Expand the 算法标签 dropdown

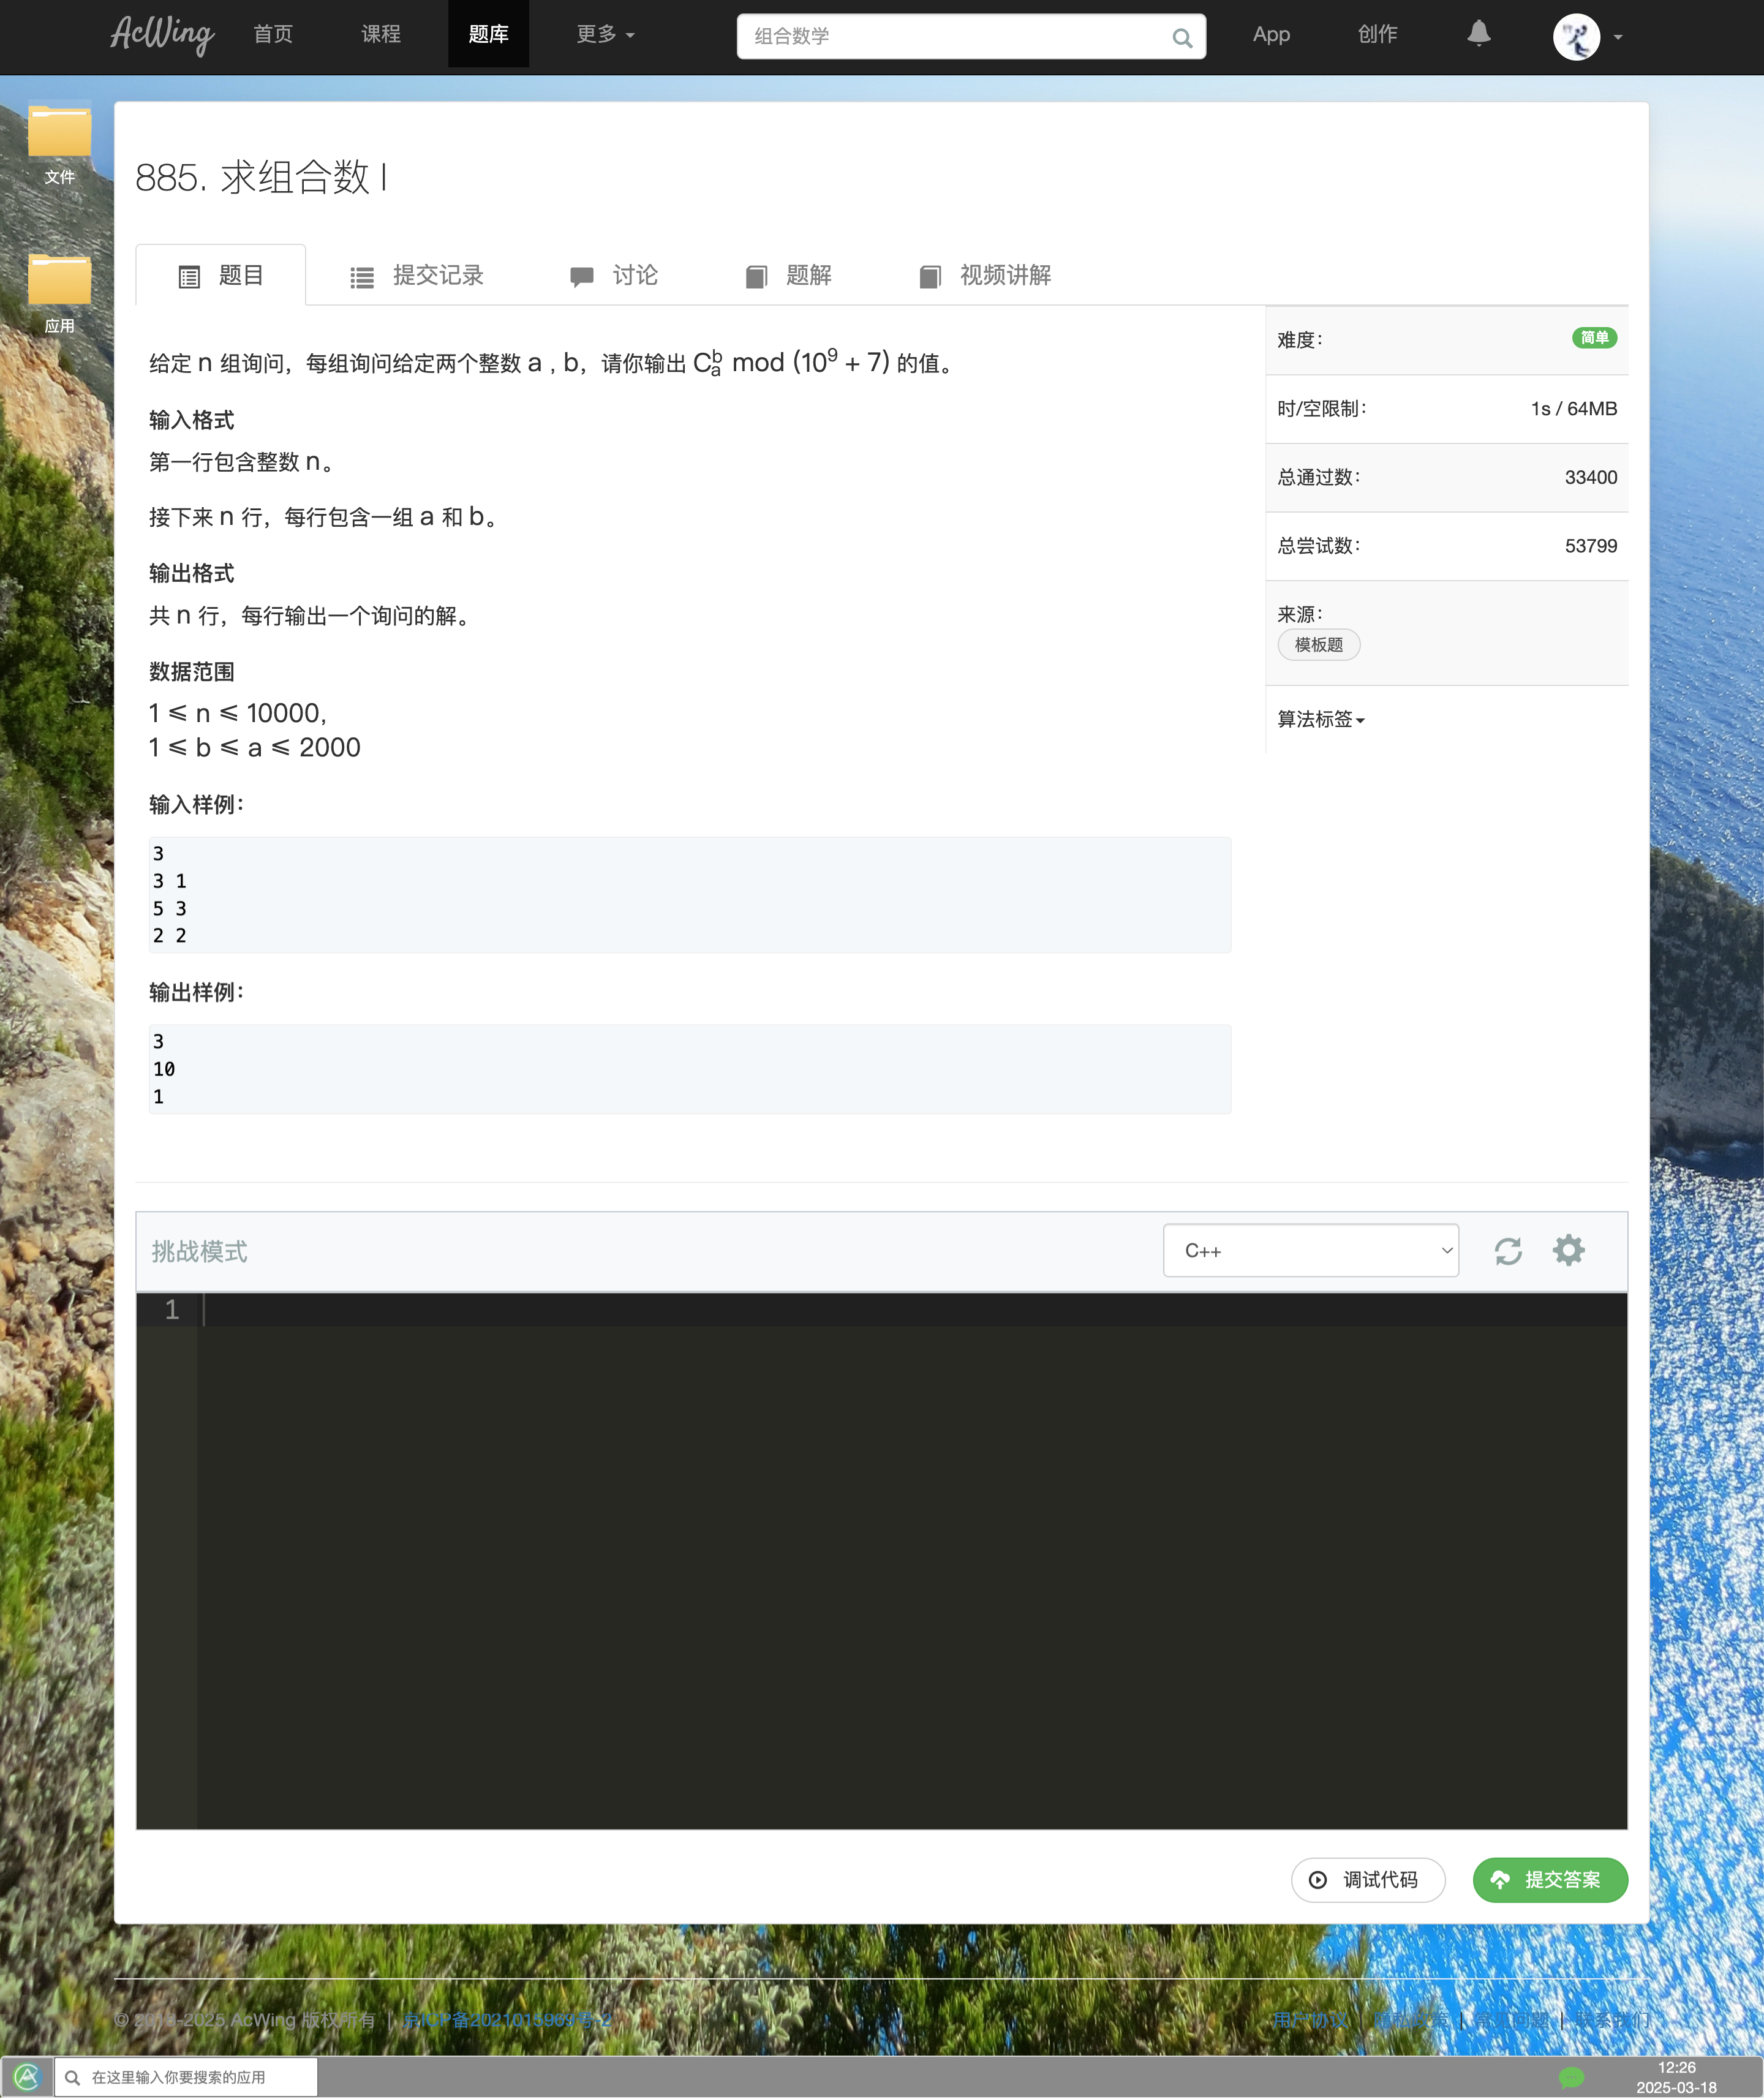[1320, 719]
